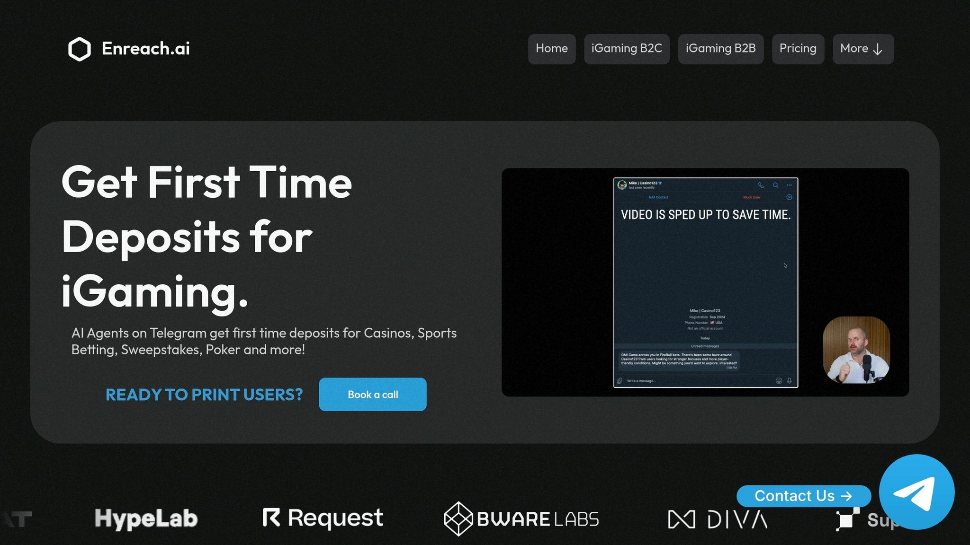Click the Enreach.ai hexagon logo icon
Image resolution: width=970 pixels, height=545 pixels.
79,49
